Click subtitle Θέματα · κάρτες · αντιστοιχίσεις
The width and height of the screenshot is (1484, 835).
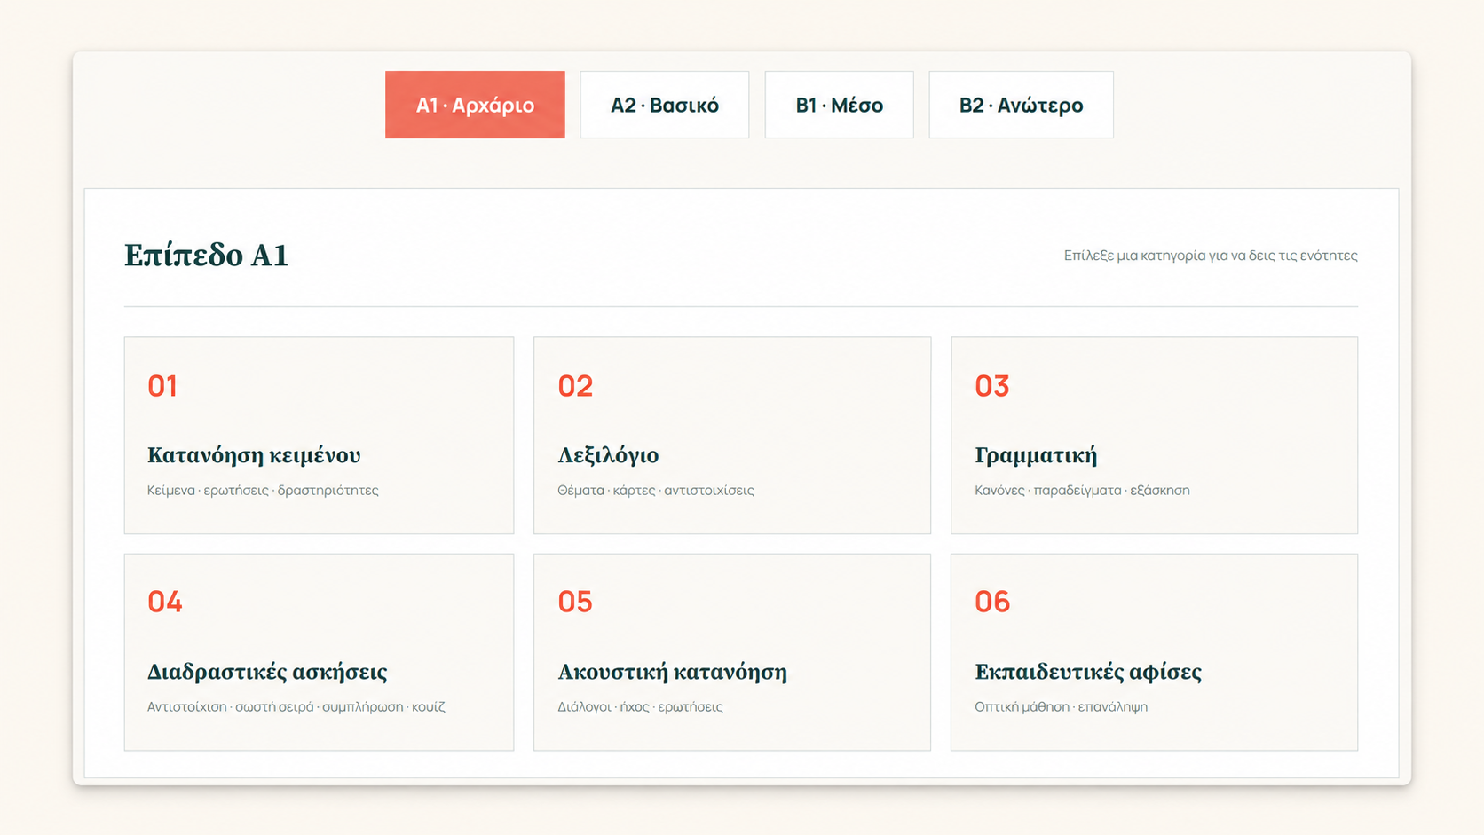click(656, 491)
